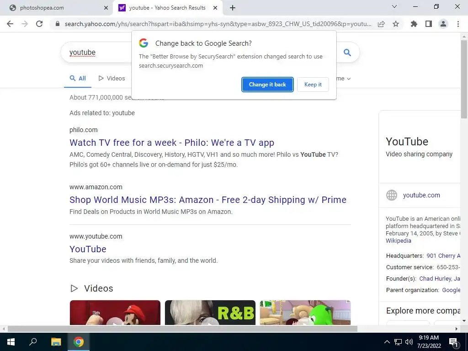Open youtube.com link in side panel
The height and width of the screenshot is (351, 468).
pyautogui.click(x=421, y=195)
